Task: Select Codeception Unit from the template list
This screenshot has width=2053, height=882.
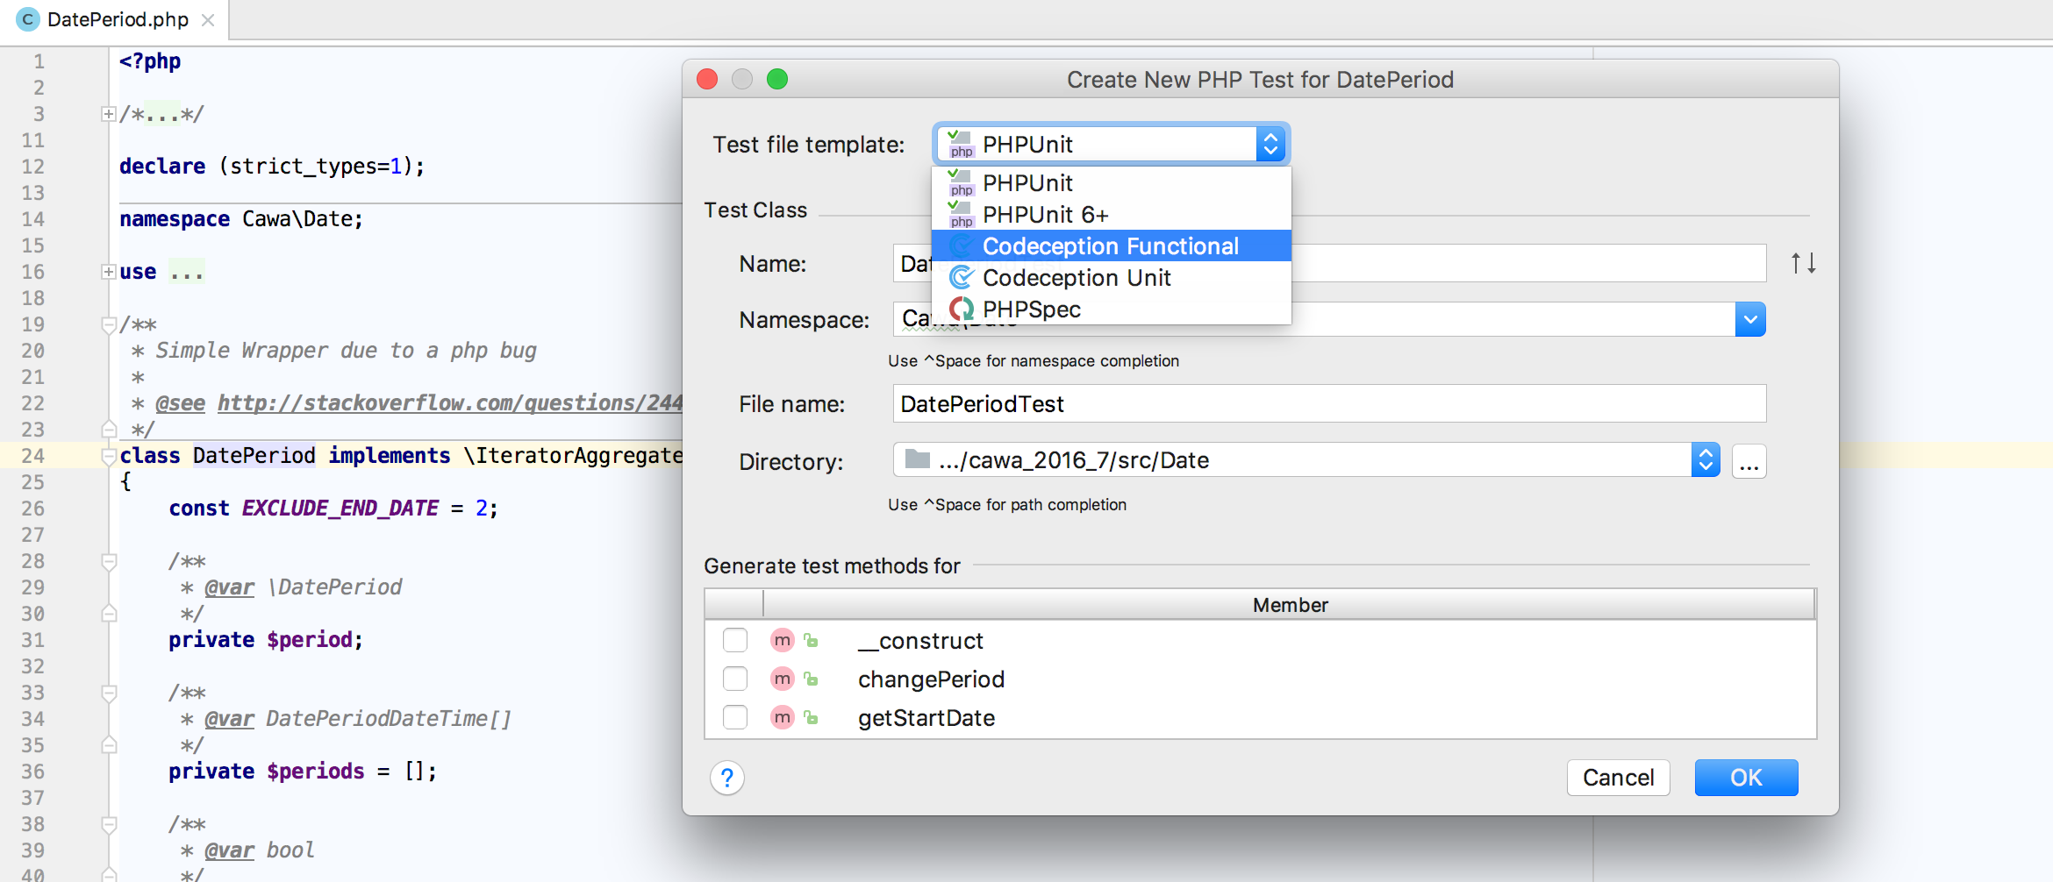Action: (1077, 278)
